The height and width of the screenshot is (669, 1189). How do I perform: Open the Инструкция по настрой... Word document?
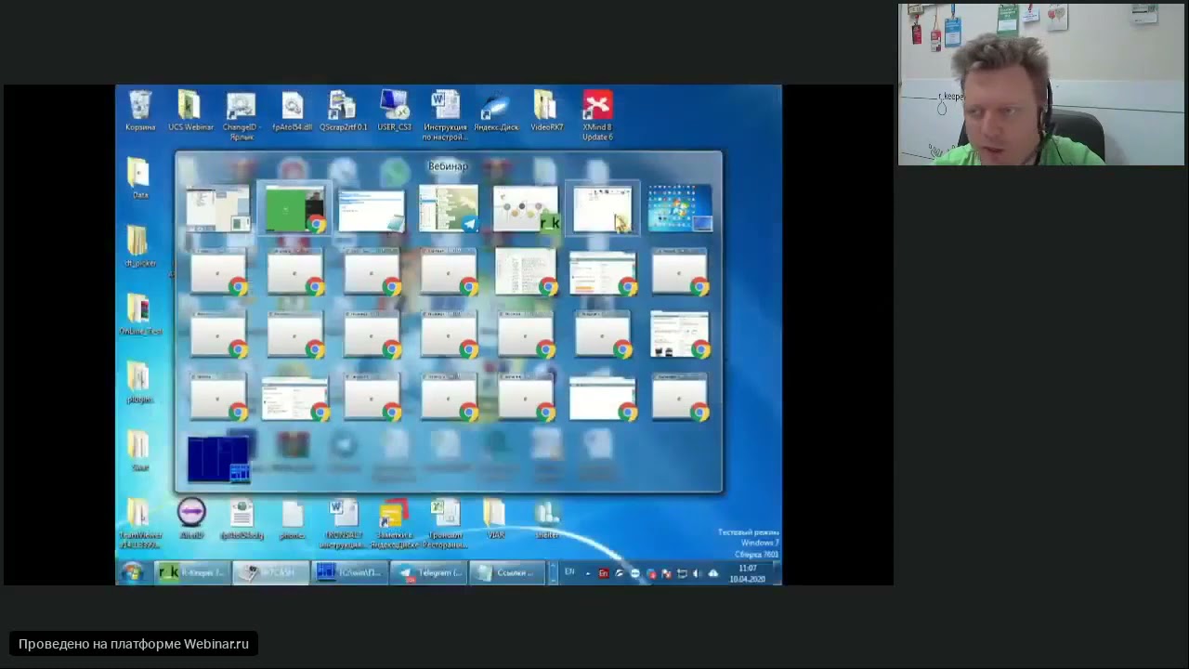[445, 115]
